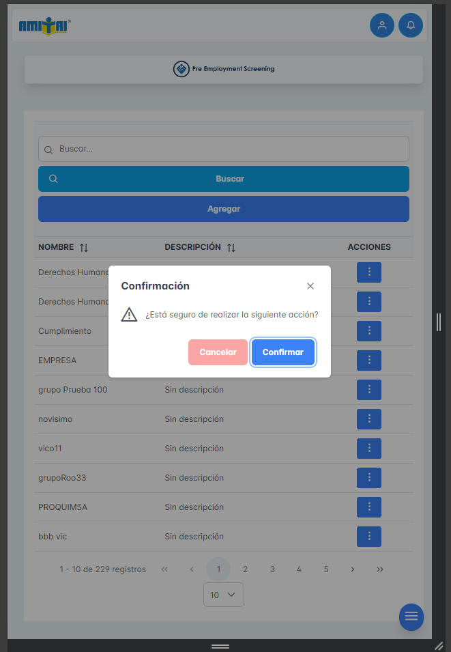Sort table by NOMBRE column

pyautogui.click(x=84, y=247)
